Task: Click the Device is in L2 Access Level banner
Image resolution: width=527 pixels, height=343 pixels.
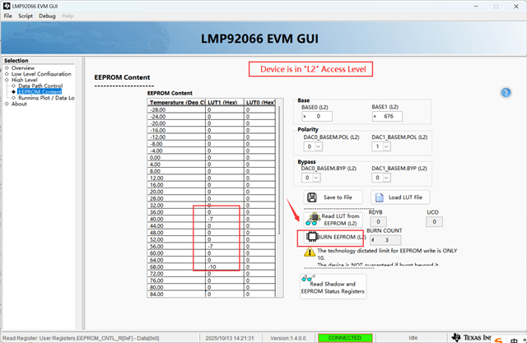Action: click(311, 69)
